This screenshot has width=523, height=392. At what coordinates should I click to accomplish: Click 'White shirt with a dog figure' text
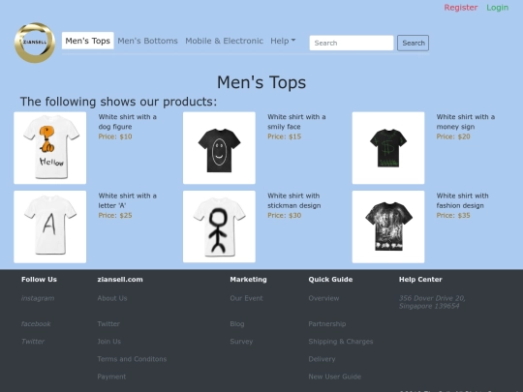point(128,122)
